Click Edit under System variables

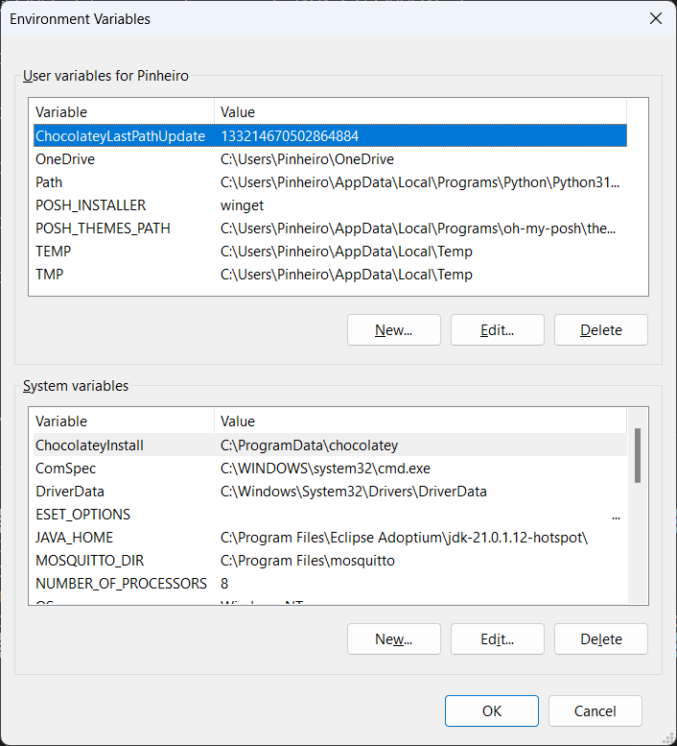(x=498, y=639)
